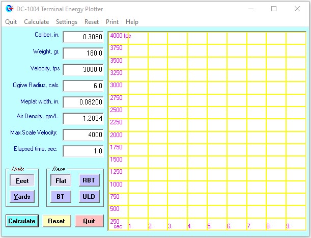
Task: Click the Reset menu item
Action: coord(92,22)
